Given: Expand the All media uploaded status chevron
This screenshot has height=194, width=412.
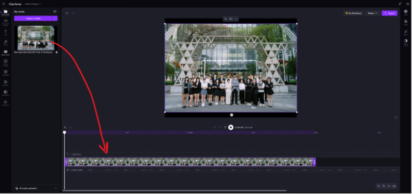Looking at the screenshot, I should click(56, 188).
